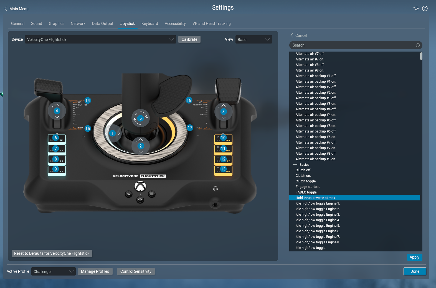The height and width of the screenshot is (288, 436).
Task: Select joystick axis marker 5 (twist)
Action: point(141,118)
